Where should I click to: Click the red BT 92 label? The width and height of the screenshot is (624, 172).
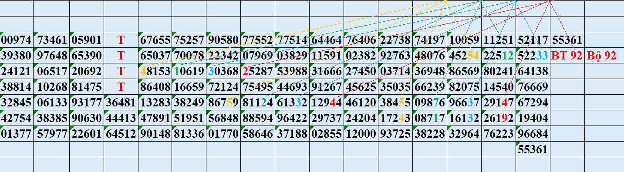click(567, 56)
